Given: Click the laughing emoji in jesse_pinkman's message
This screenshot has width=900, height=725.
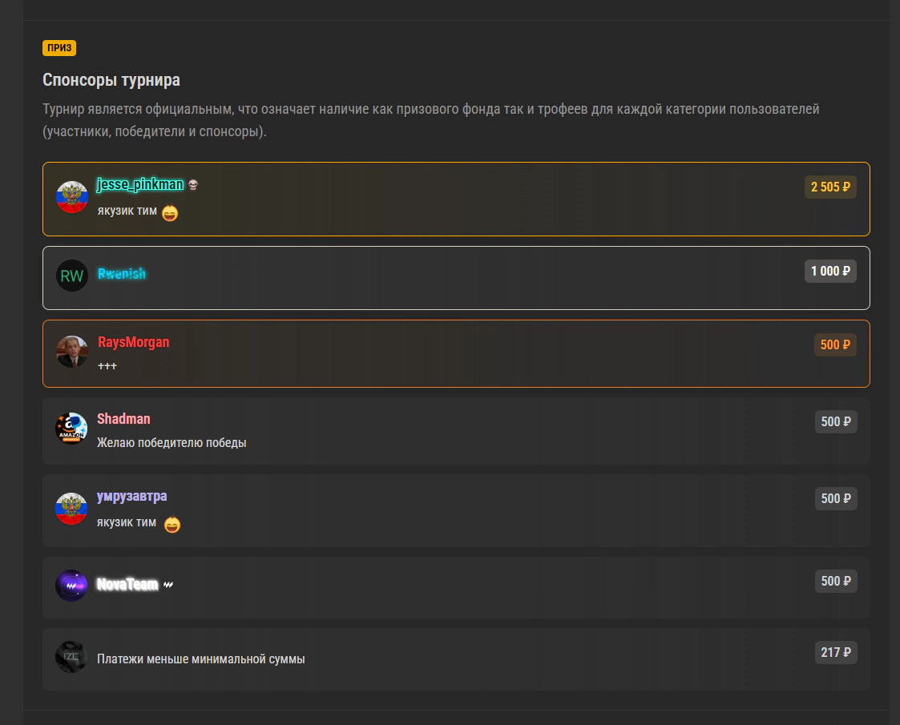Looking at the screenshot, I should [x=169, y=213].
